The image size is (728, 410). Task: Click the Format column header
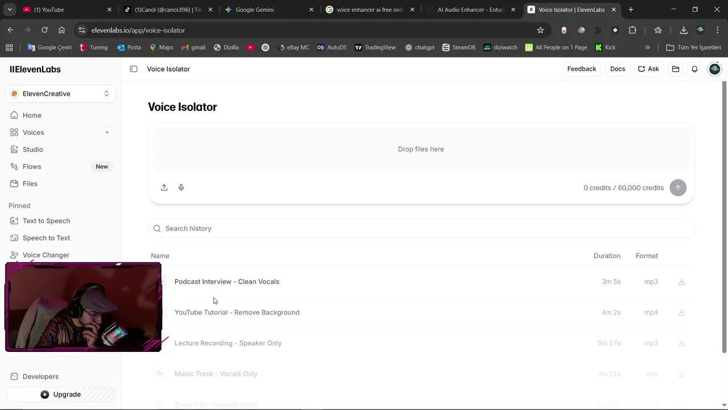[647, 256]
